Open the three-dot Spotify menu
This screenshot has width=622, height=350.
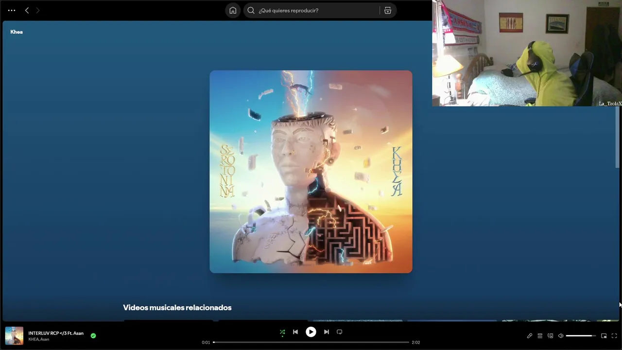coord(12,10)
